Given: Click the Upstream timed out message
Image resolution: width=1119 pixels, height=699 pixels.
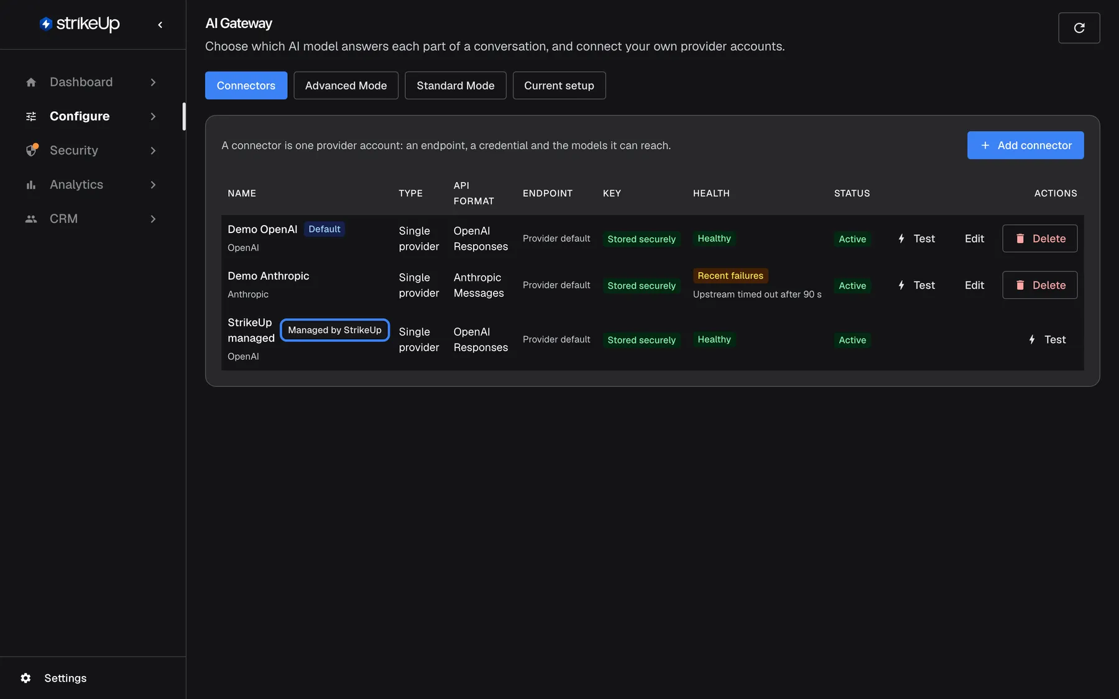Looking at the screenshot, I should click(757, 295).
